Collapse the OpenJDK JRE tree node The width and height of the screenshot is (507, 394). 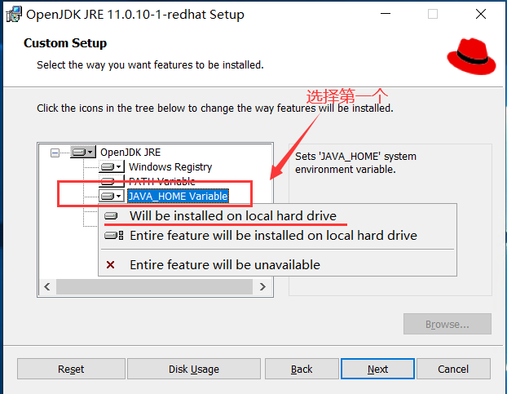coord(55,152)
